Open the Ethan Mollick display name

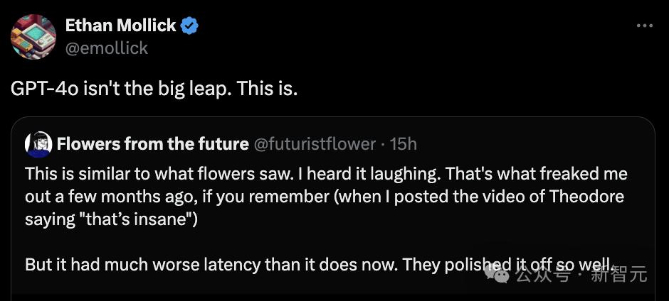pyautogui.click(x=120, y=26)
